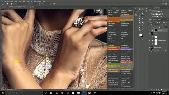Switch to the Channels tab
The height and width of the screenshot is (95, 169).
155,20
